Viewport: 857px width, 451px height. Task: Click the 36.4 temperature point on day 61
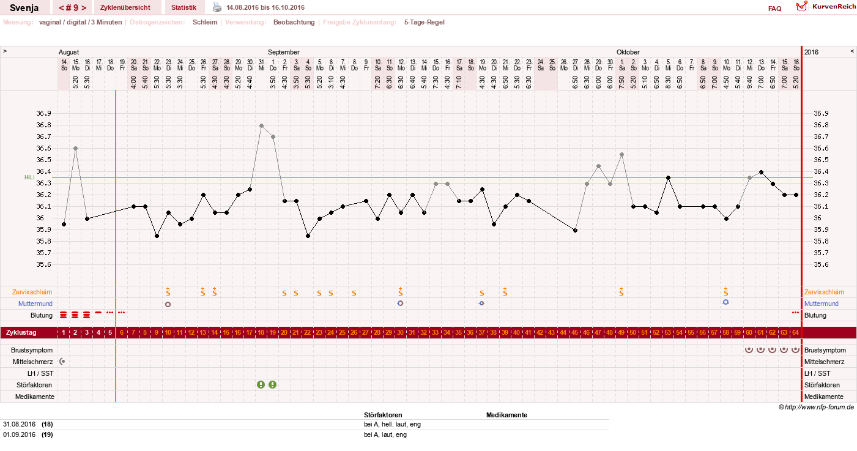pos(761,172)
